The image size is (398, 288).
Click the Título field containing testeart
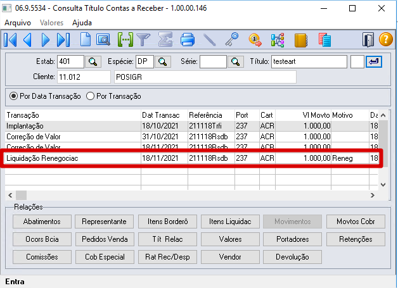[x=309, y=61]
